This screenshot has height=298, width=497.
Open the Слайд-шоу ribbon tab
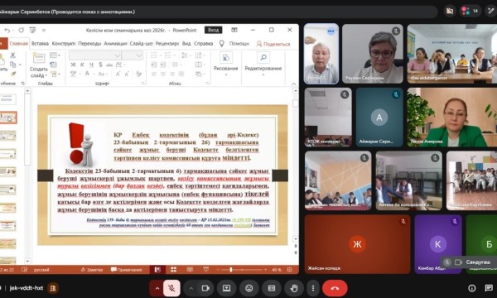click(141, 43)
